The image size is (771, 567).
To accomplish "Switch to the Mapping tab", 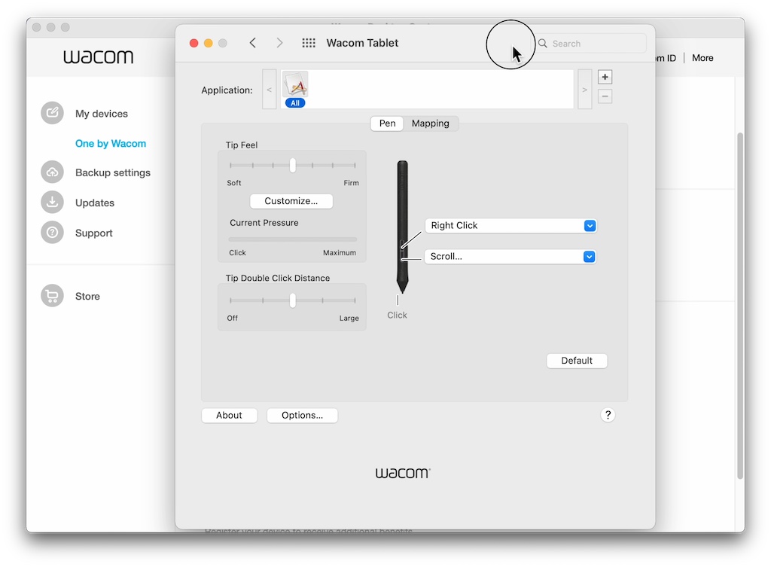I will tap(431, 123).
